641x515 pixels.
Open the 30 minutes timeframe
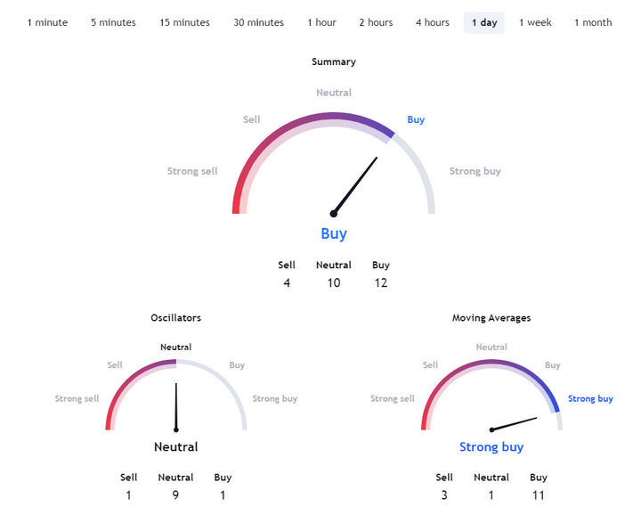(258, 22)
